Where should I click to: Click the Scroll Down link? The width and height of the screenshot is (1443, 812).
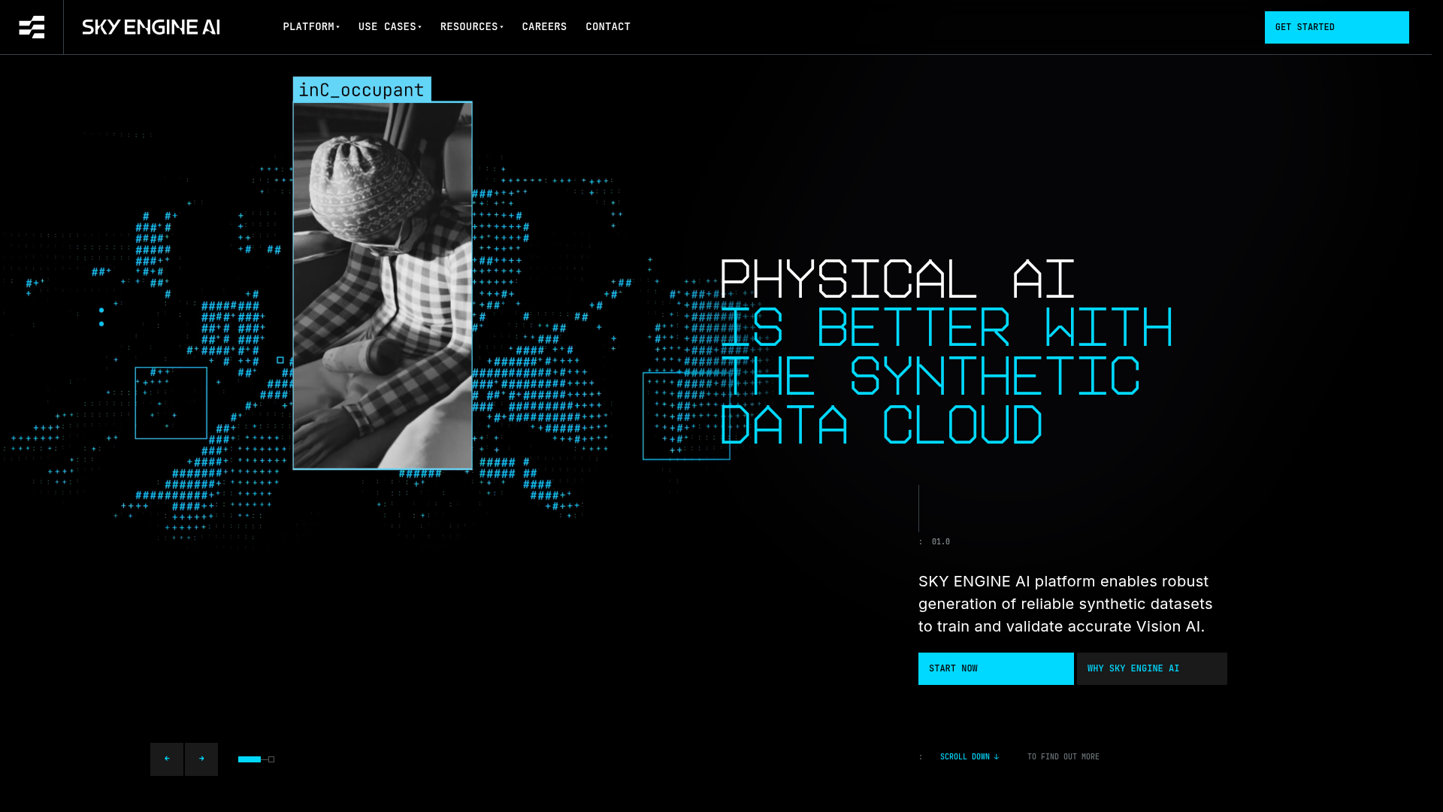click(x=970, y=757)
